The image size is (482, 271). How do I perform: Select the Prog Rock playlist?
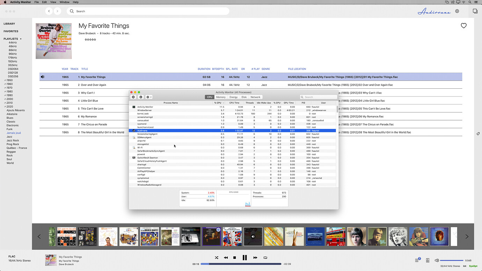[13, 144]
